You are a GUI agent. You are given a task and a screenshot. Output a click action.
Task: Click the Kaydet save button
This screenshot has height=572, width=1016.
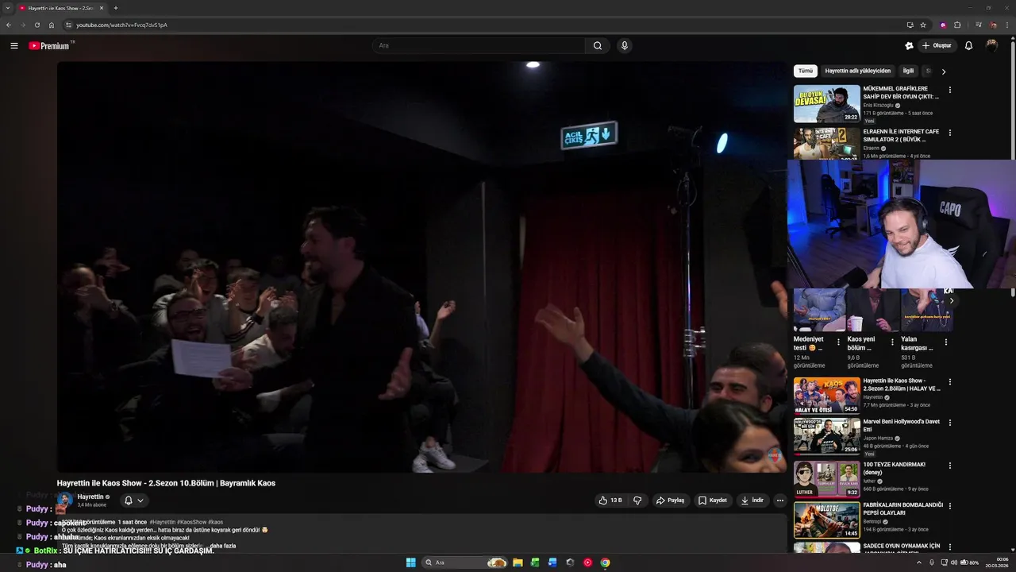click(713, 500)
